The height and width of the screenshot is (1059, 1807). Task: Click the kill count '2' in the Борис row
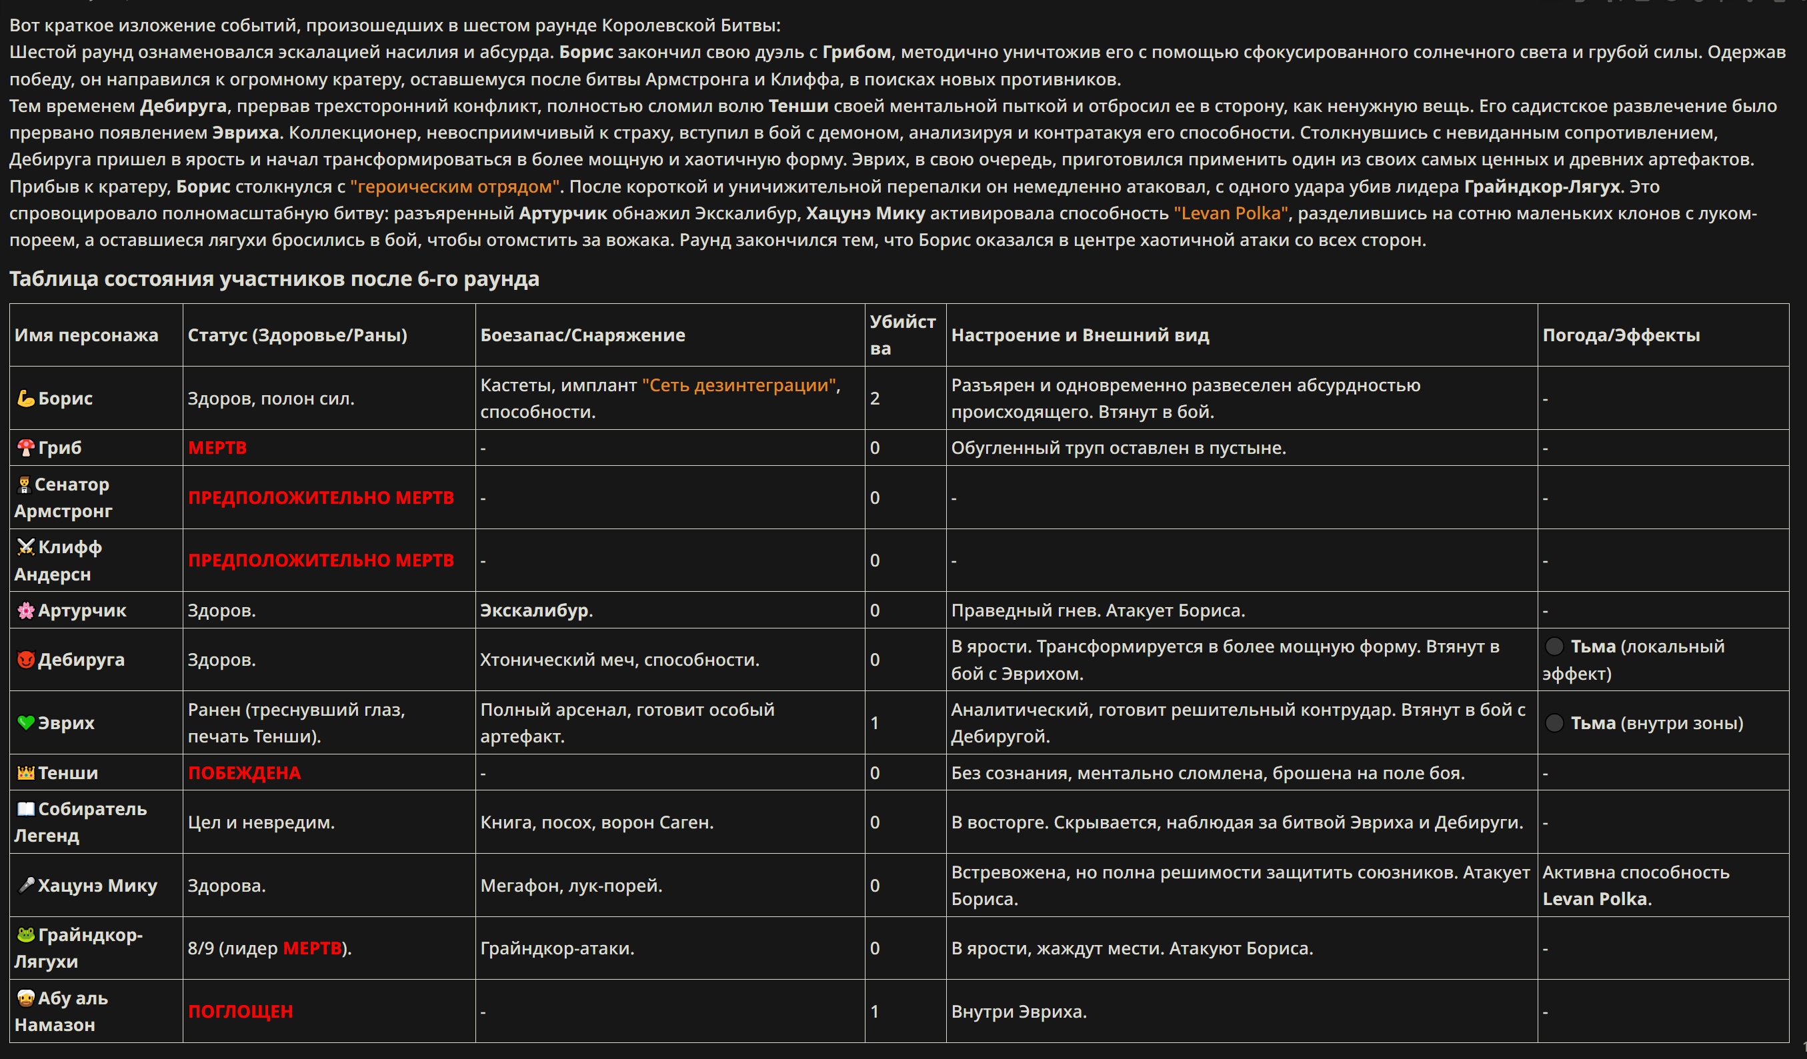point(875,399)
